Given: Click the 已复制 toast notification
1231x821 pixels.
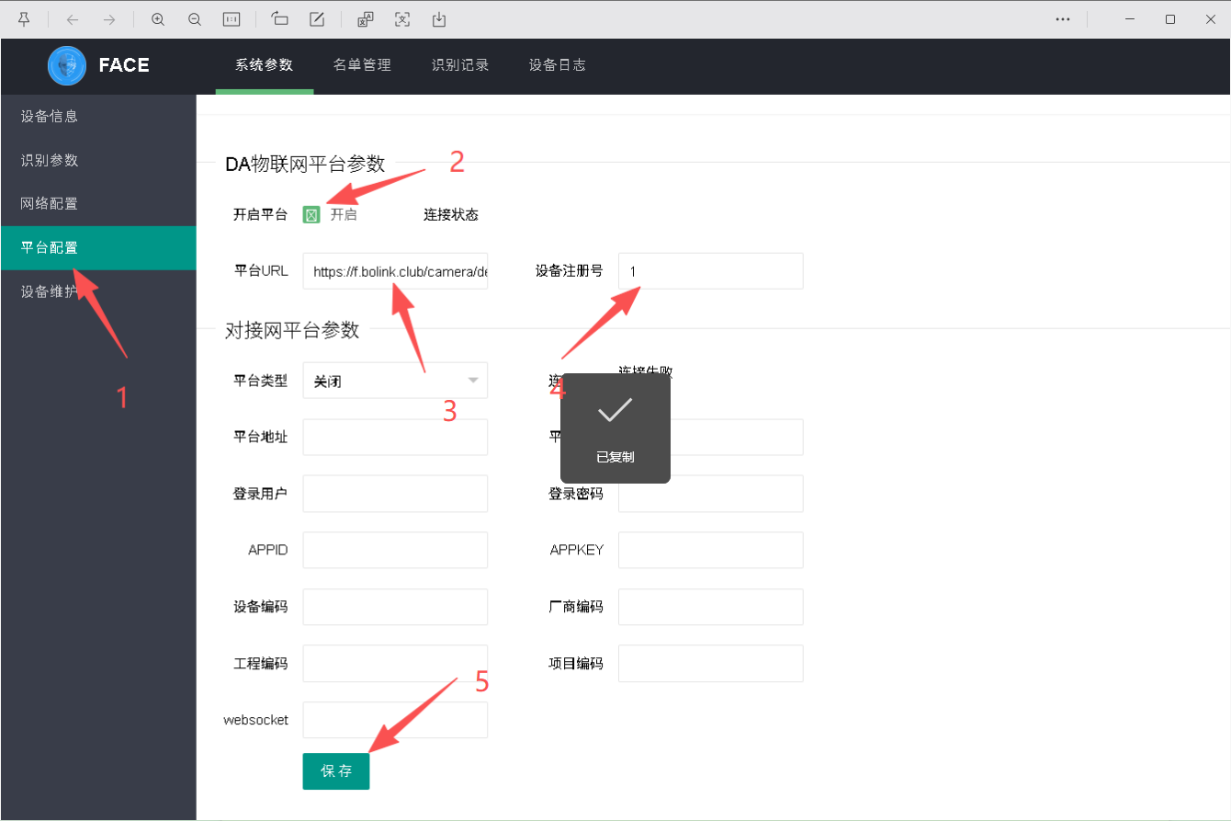Looking at the screenshot, I should pyautogui.click(x=615, y=428).
